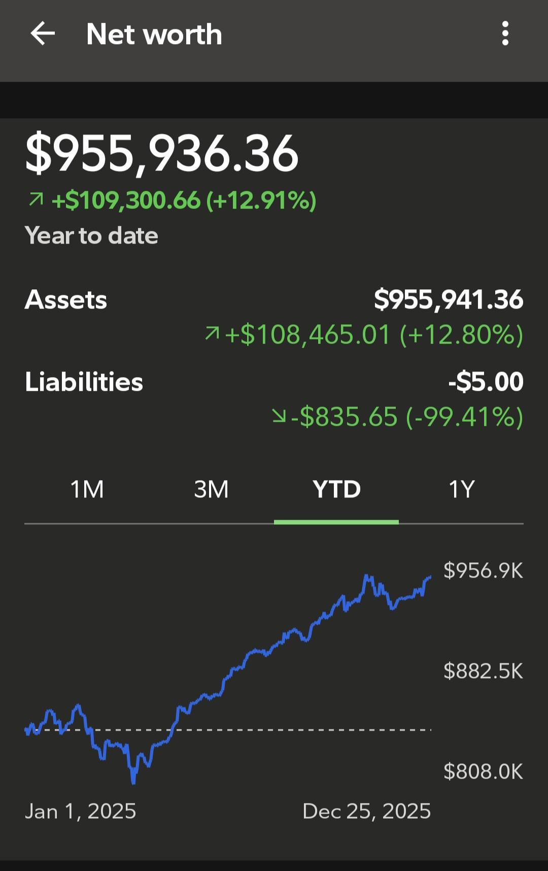Tap the Net worth page title
The width and height of the screenshot is (548, 871).
click(154, 35)
